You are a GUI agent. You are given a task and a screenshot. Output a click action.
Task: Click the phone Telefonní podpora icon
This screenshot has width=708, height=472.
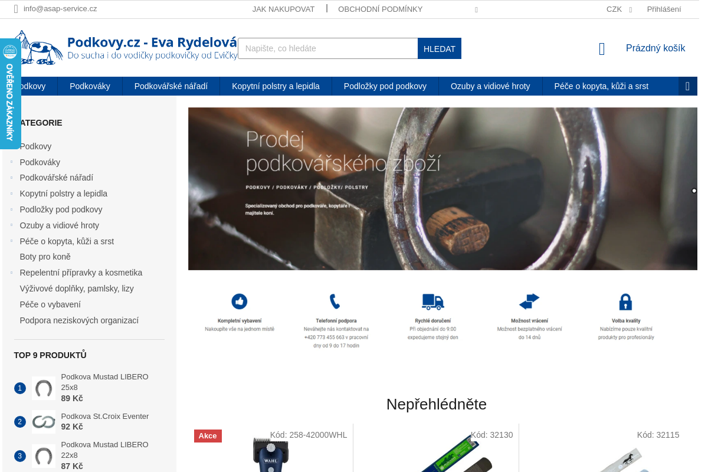335,301
